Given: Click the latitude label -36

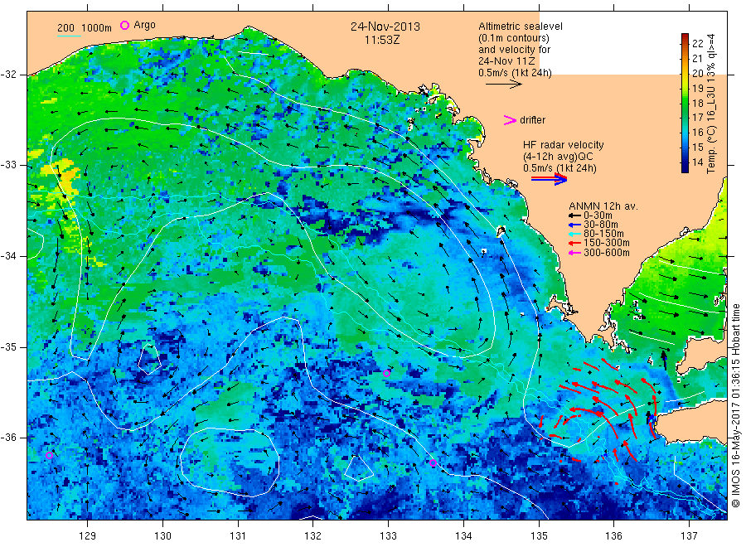Looking at the screenshot, I should (x=9, y=437).
